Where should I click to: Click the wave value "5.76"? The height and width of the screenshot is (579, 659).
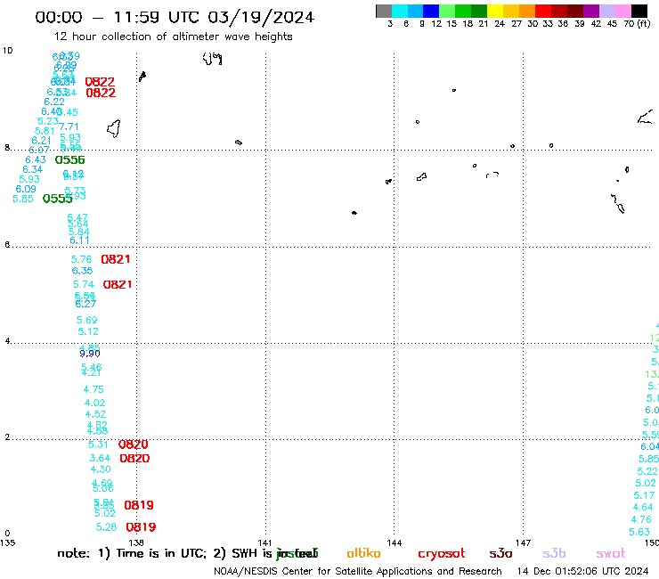(x=81, y=260)
